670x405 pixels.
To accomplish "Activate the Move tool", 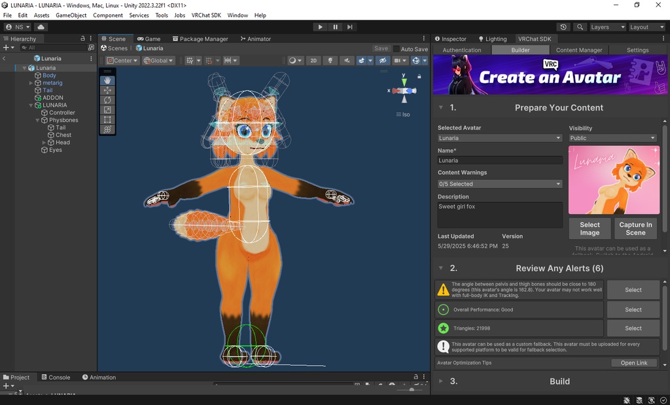I will 107,90.
